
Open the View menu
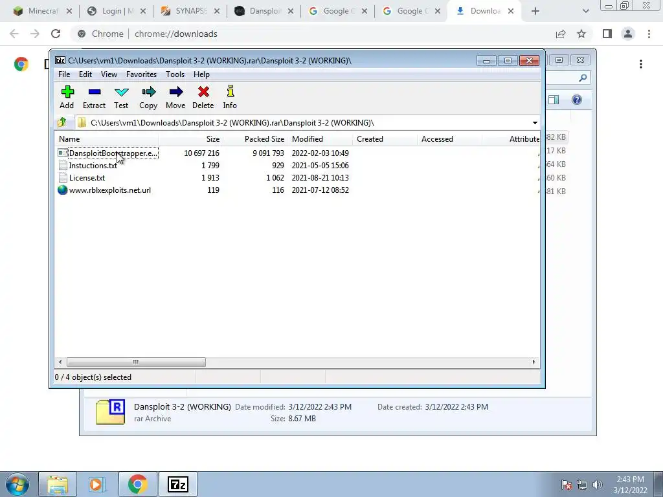(109, 74)
